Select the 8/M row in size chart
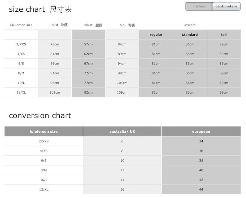The image size is (246, 198). point(21,73)
